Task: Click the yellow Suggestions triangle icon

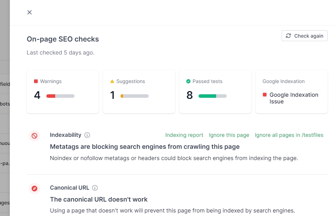Action: click(112, 81)
